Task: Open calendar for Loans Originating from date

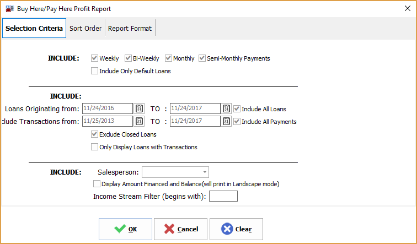Action: pyautogui.click(x=139, y=109)
